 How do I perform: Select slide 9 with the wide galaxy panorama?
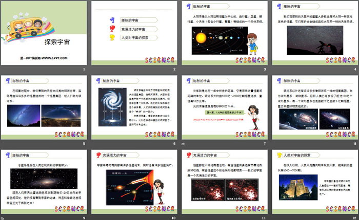click(x=44, y=182)
